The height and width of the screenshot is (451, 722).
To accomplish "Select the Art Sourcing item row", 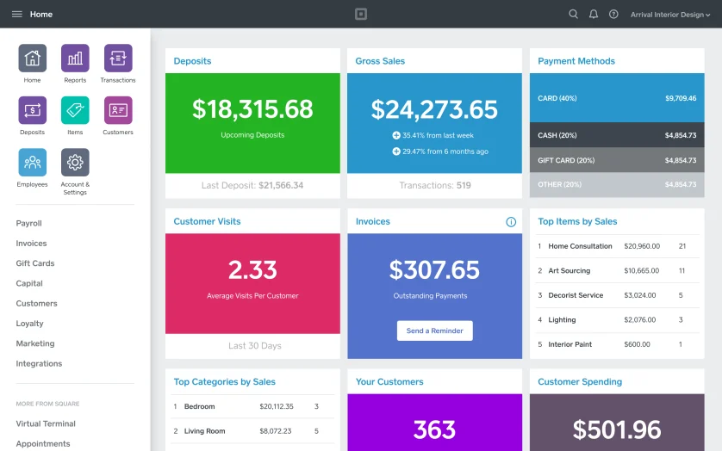I will pyautogui.click(x=618, y=270).
